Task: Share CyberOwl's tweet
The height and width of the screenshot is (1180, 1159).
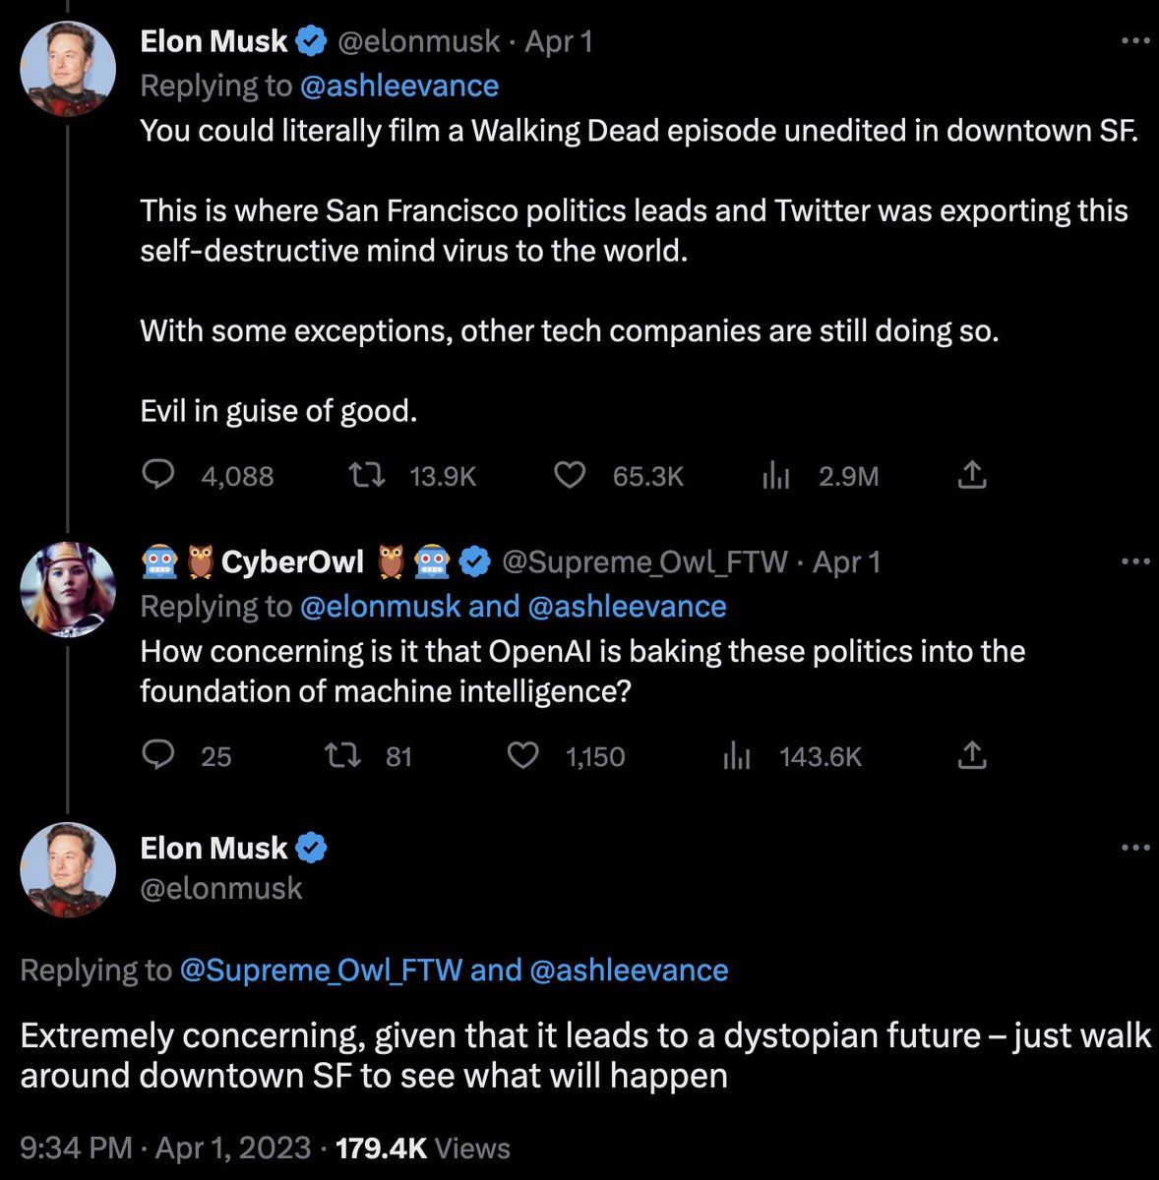Action: (x=971, y=755)
